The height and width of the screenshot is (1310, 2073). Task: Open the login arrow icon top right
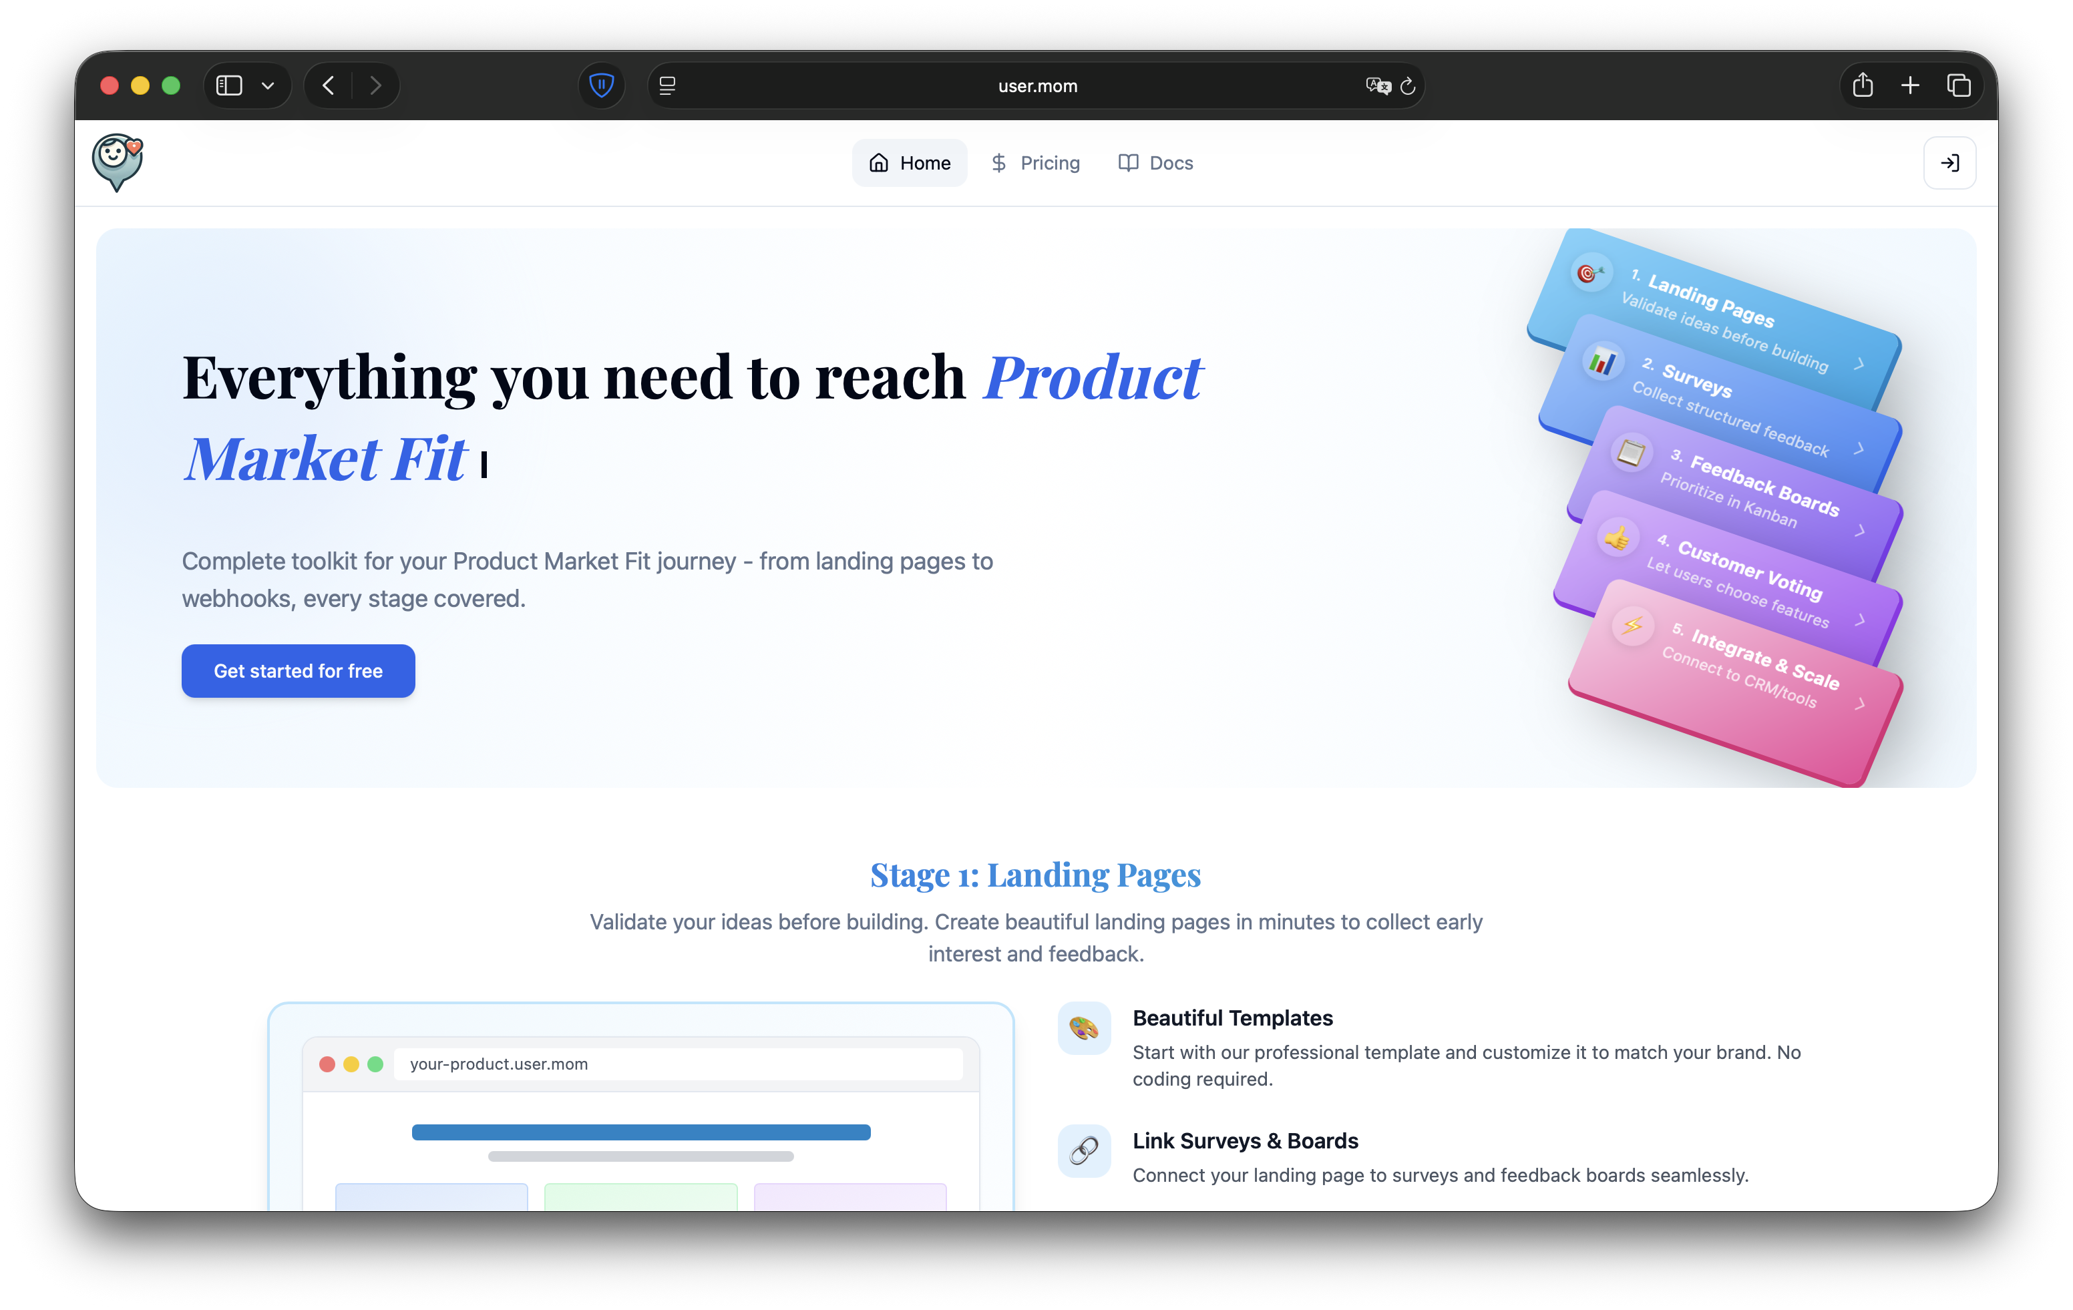(x=1950, y=163)
